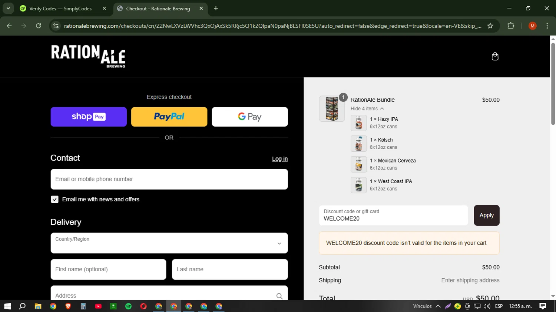The height and width of the screenshot is (312, 556).
Task: Open a new browser tab
Action: tap(216, 9)
